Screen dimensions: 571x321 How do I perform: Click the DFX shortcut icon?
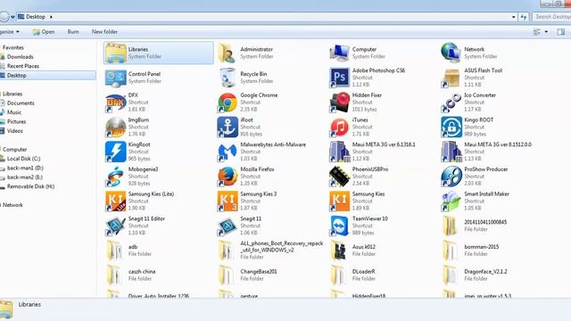click(x=115, y=103)
